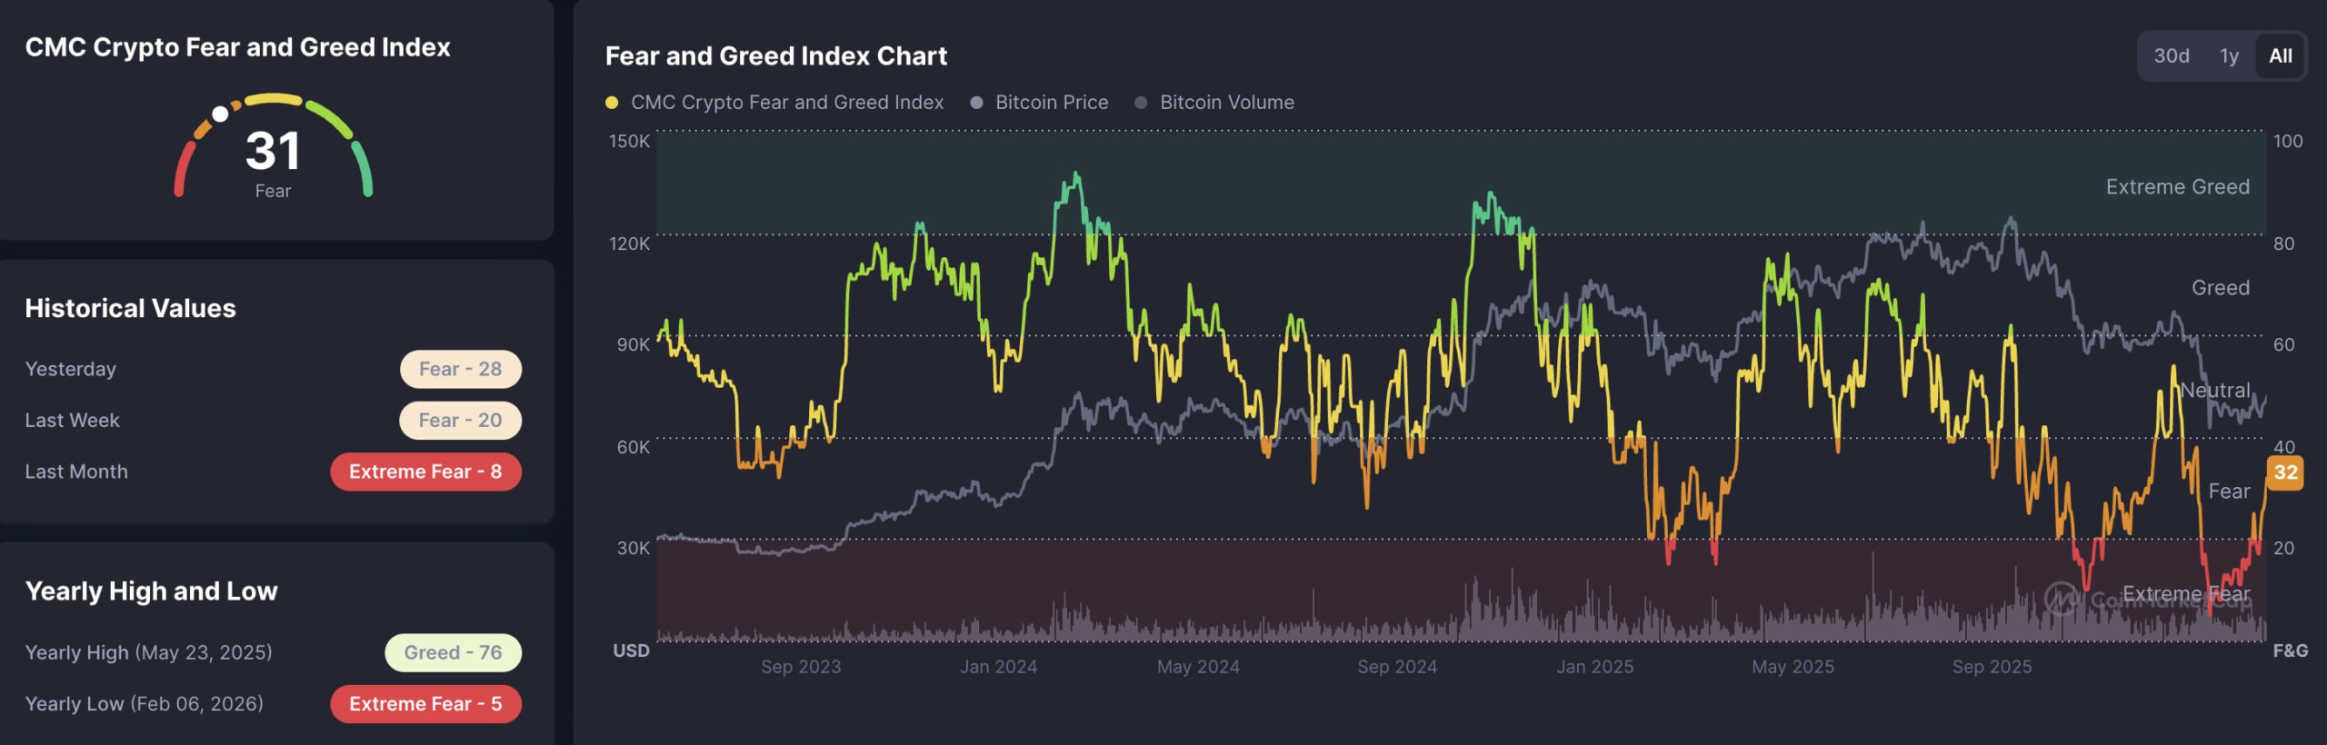Click the gray dot beside Bitcoin Volume
This screenshot has width=2327, height=745.
pos(1141,103)
